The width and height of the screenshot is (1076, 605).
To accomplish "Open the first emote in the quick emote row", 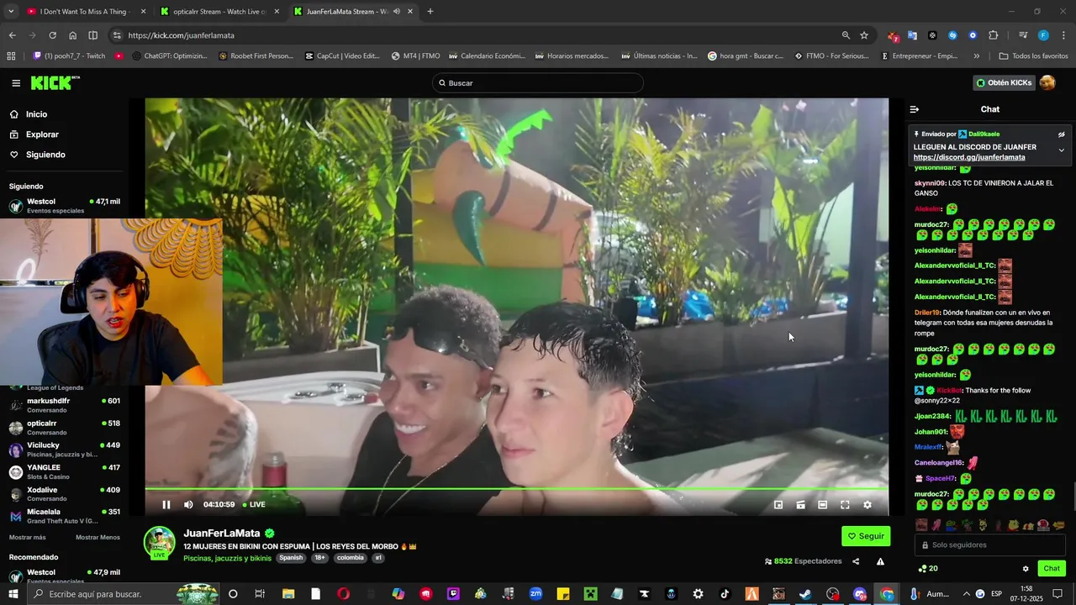I will (921, 525).
